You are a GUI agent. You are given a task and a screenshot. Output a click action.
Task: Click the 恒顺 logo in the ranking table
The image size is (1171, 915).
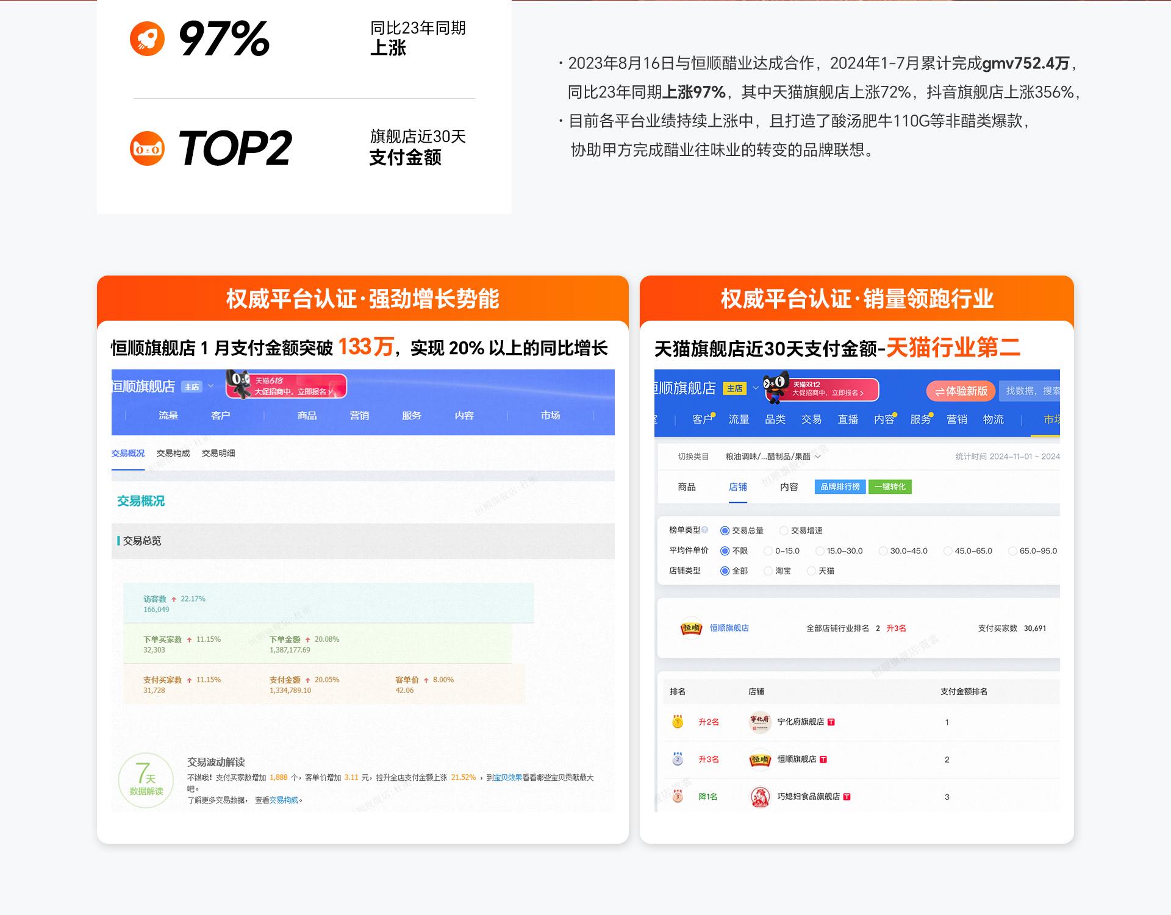point(760,759)
